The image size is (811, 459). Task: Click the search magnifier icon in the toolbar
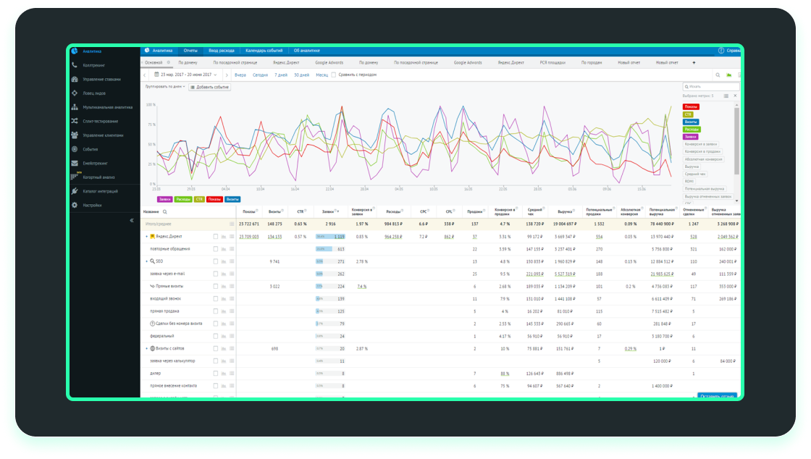coord(718,75)
